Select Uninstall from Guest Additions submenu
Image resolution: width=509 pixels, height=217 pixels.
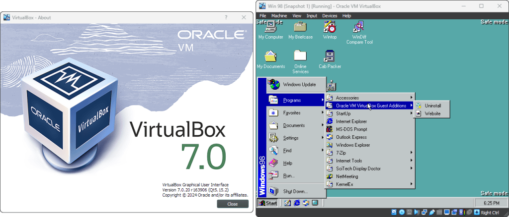(432, 106)
